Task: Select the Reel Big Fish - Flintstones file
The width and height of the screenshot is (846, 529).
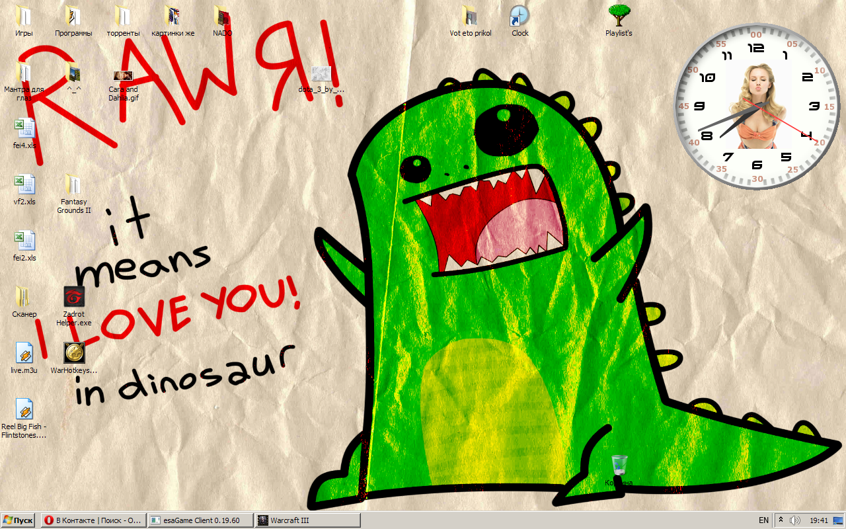Action: pyautogui.click(x=24, y=409)
